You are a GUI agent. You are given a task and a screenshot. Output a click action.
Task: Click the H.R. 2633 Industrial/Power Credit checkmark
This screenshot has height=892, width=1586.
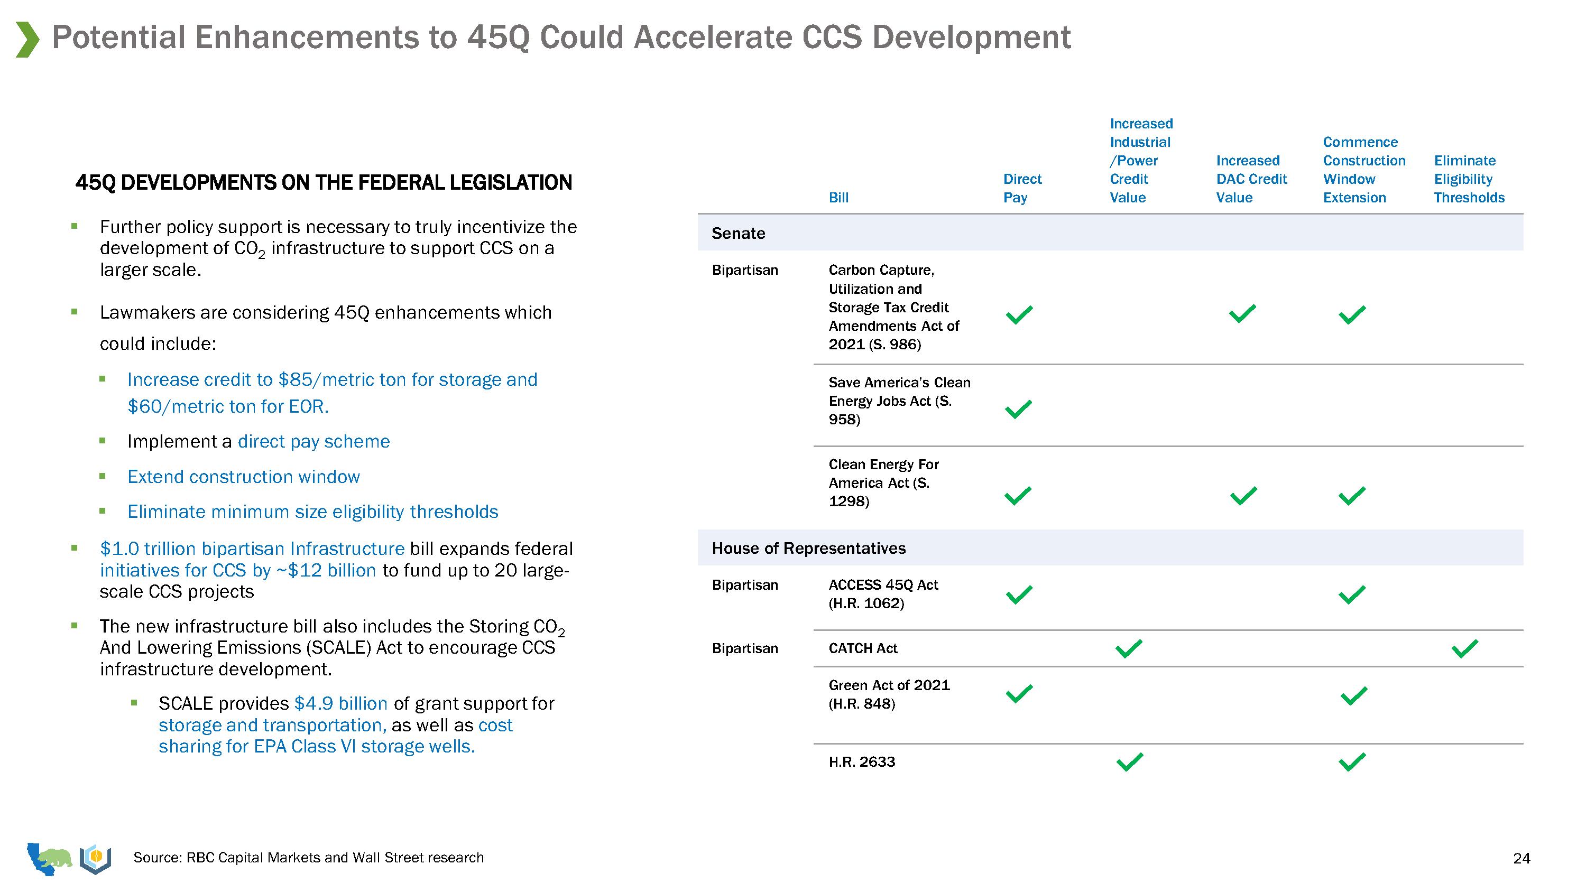click(x=1130, y=762)
